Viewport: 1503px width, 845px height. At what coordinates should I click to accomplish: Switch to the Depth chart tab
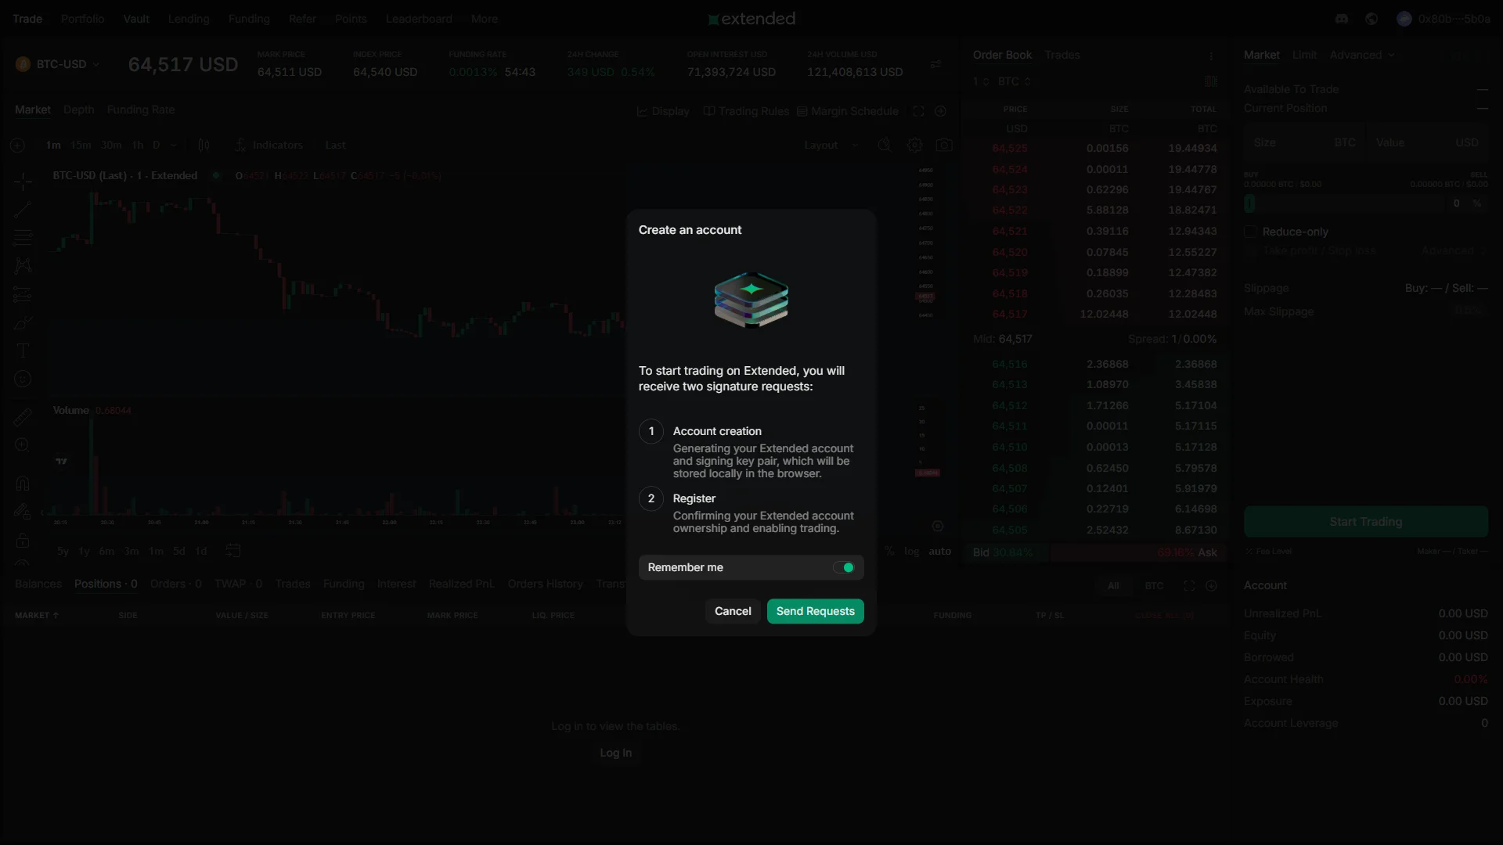pyautogui.click(x=78, y=110)
